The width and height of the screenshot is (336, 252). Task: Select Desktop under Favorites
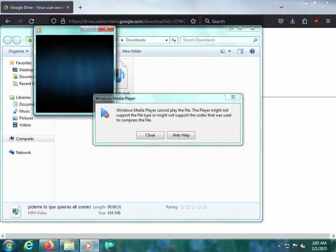(x=23, y=70)
